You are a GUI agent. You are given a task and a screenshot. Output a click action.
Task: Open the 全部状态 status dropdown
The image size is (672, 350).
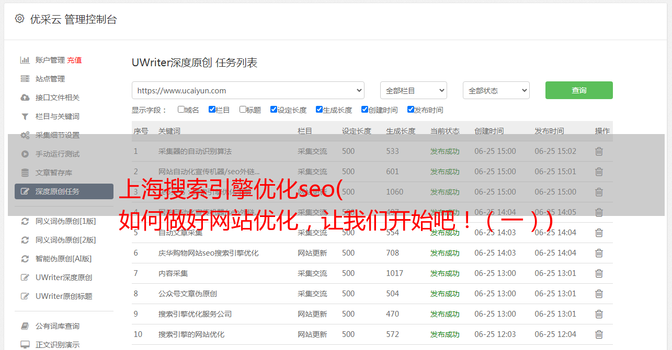click(496, 90)
